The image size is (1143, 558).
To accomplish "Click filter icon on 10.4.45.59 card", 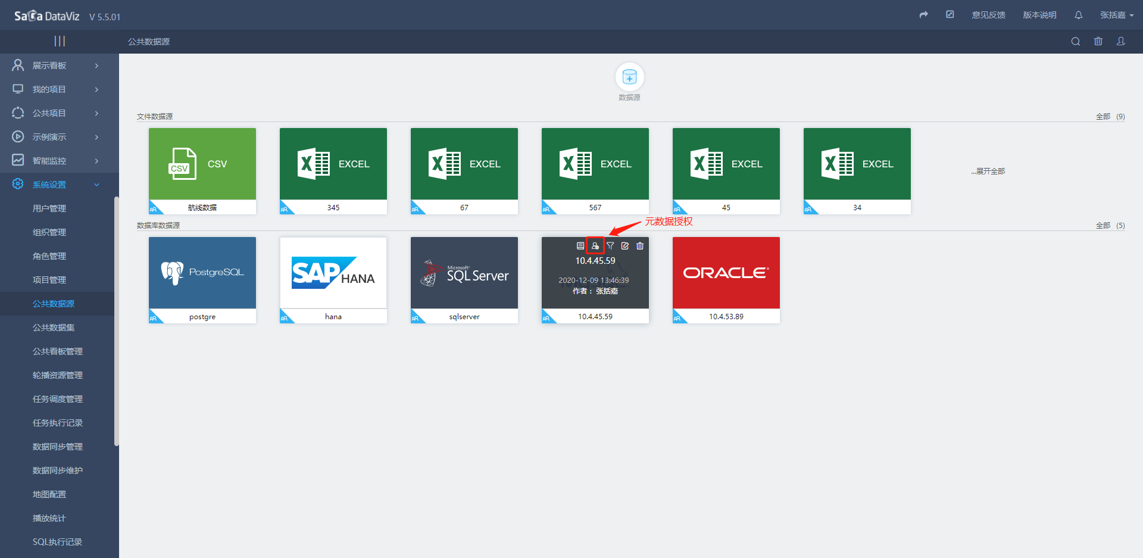I will 610,245.
